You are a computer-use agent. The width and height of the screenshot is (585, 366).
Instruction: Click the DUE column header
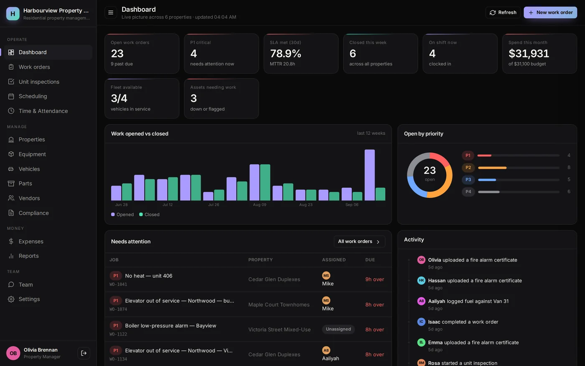point(370,260)
